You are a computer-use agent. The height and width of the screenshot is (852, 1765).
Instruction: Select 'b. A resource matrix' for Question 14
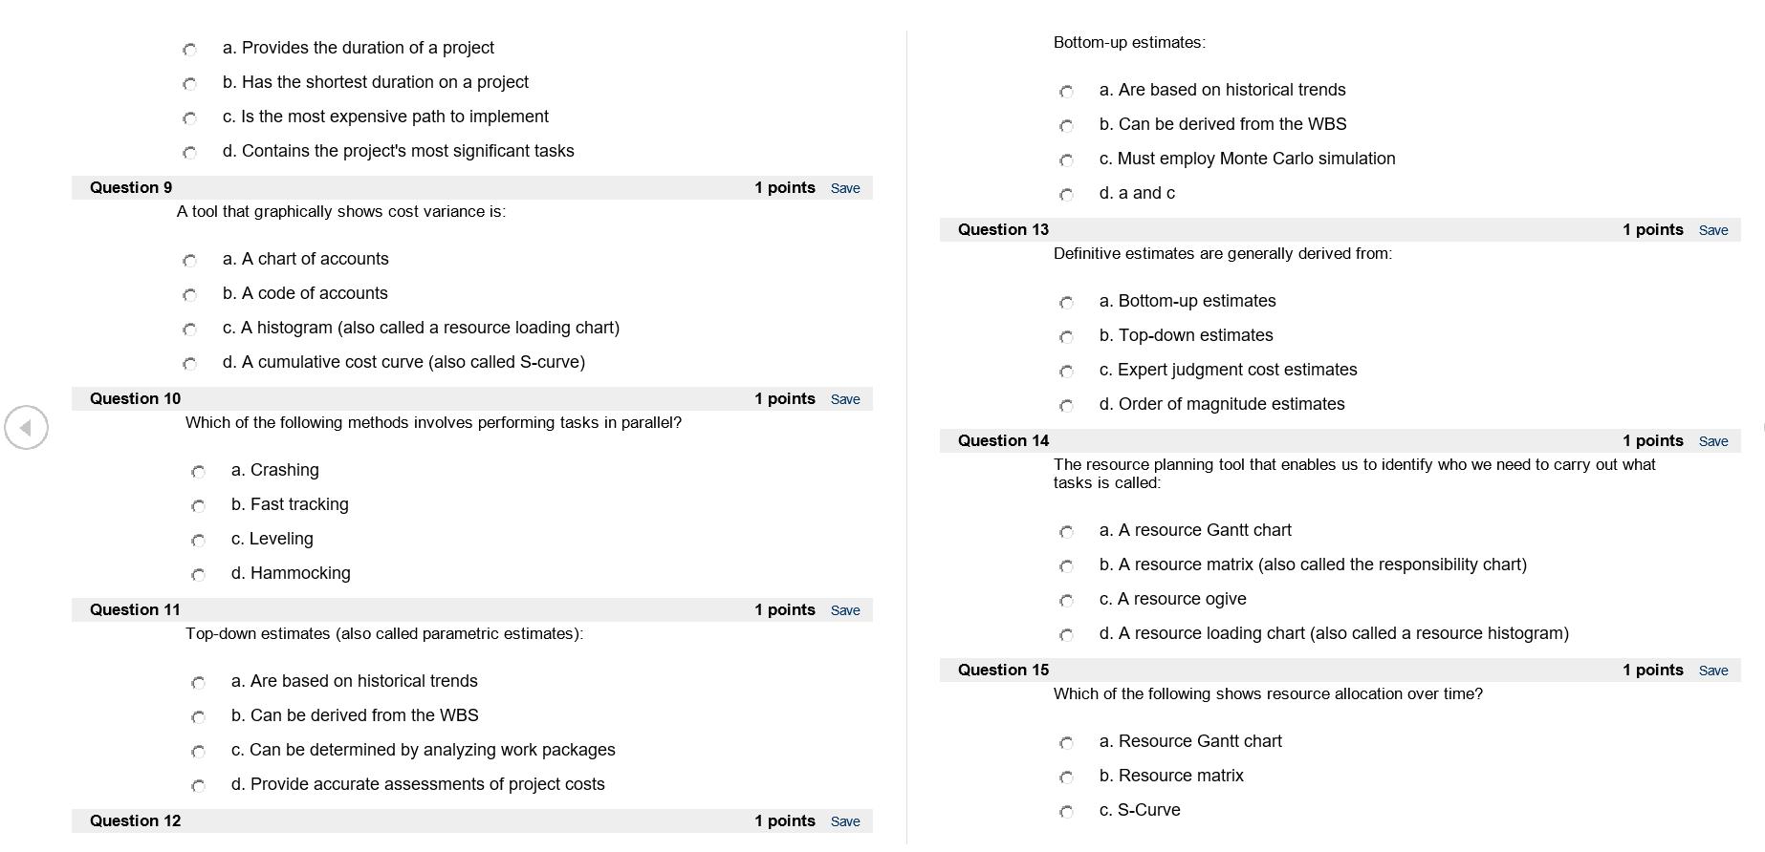point(1067,566)
